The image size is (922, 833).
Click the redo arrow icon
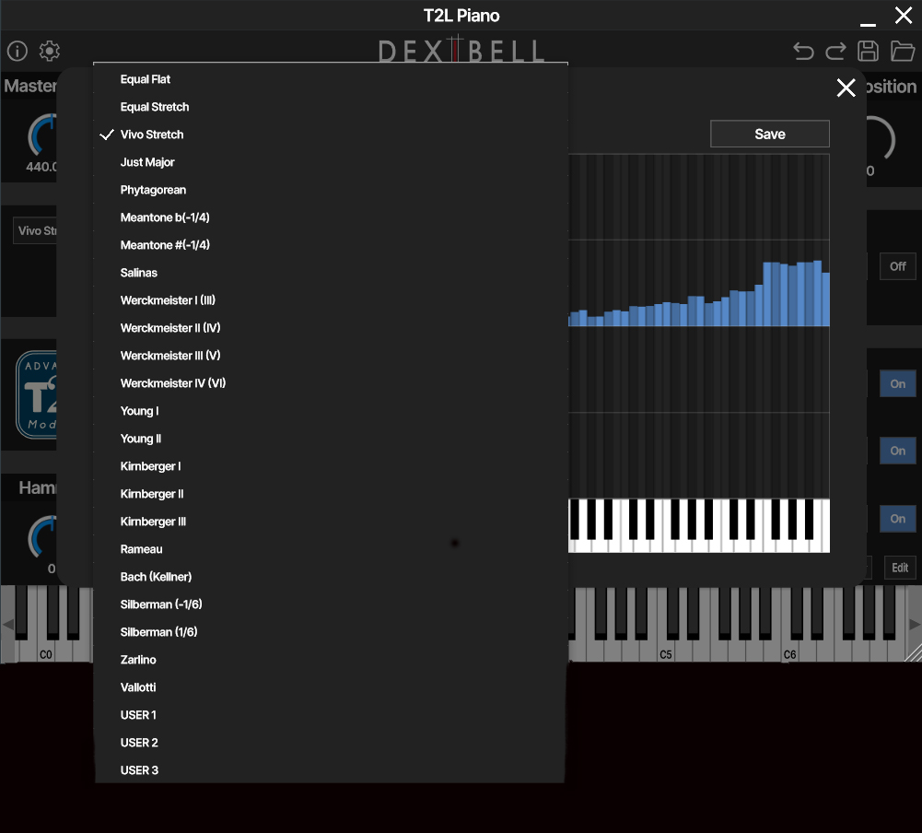click(835, 52)
